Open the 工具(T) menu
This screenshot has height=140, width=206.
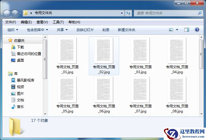click(x=58, y=22)
